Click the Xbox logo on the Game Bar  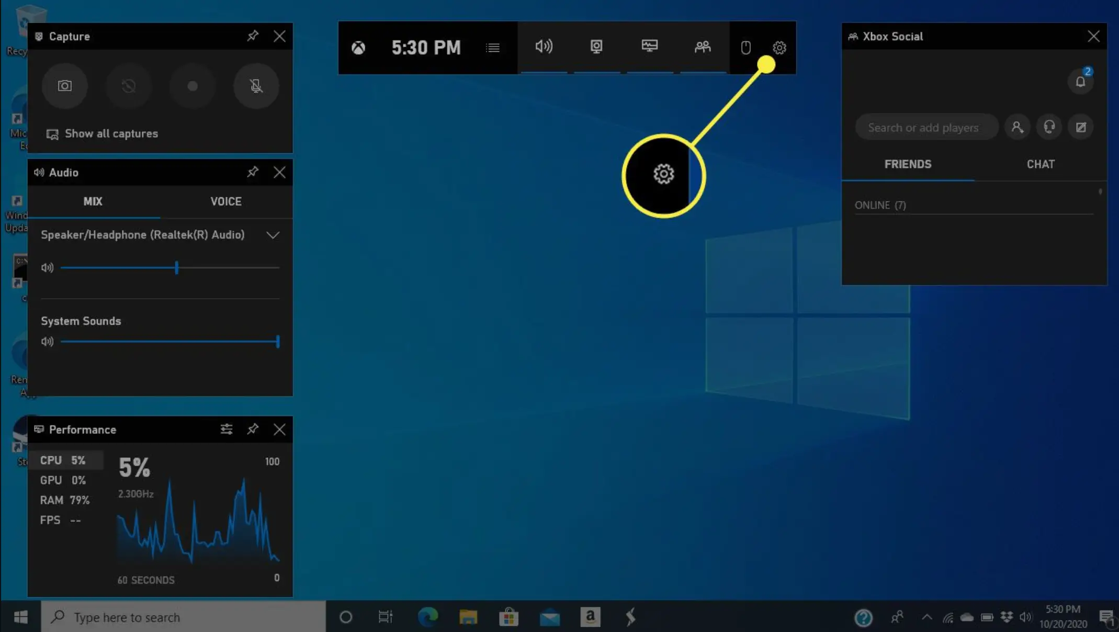pos(359,48)
